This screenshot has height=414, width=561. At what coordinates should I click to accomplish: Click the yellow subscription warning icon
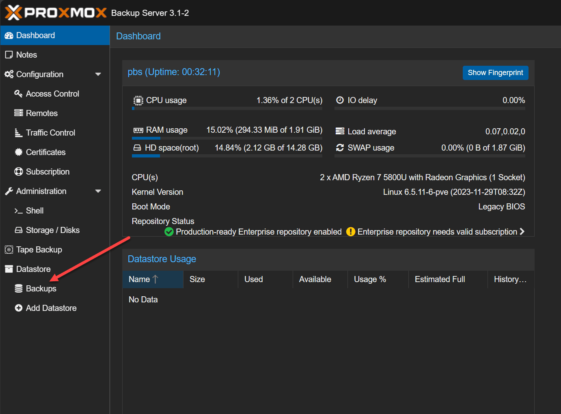pyautogui.click(x=350, y=232)
